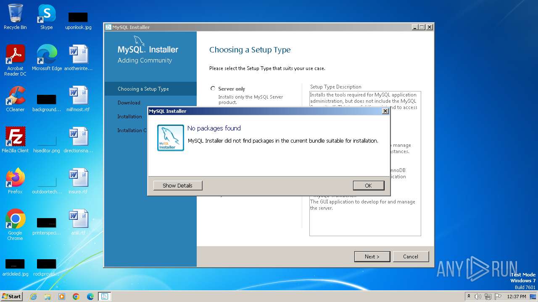Open the rockprovid... file on desktop

pyautogui.click(x=47, y=267)
